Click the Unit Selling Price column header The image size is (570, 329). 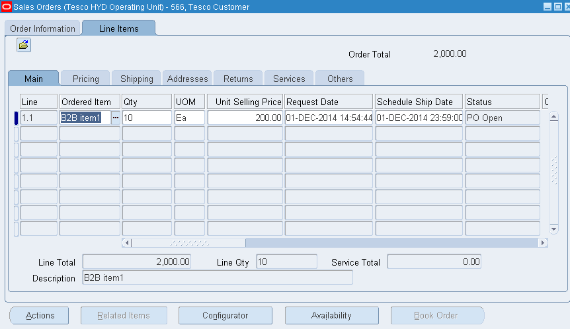(245, 102)
